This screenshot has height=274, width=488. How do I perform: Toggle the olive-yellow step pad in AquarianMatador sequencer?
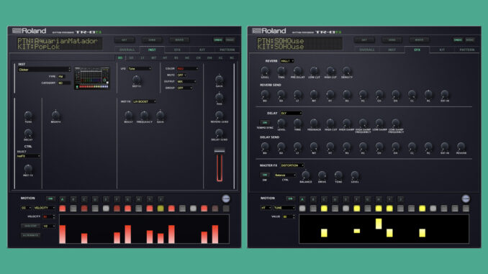[x=161, y=209]
